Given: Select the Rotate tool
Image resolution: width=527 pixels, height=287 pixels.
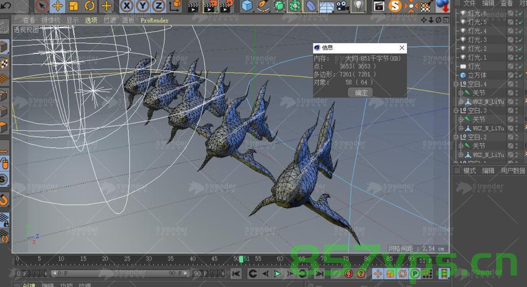Looking at the screenshot, I should [x=90, y=6].
